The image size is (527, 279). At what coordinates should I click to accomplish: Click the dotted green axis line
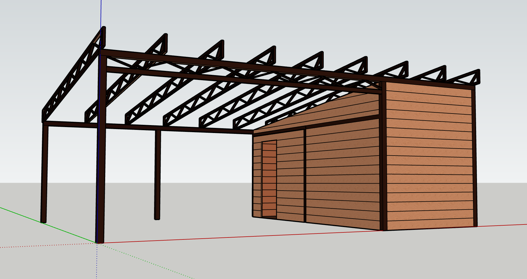[x=147, y=262]
